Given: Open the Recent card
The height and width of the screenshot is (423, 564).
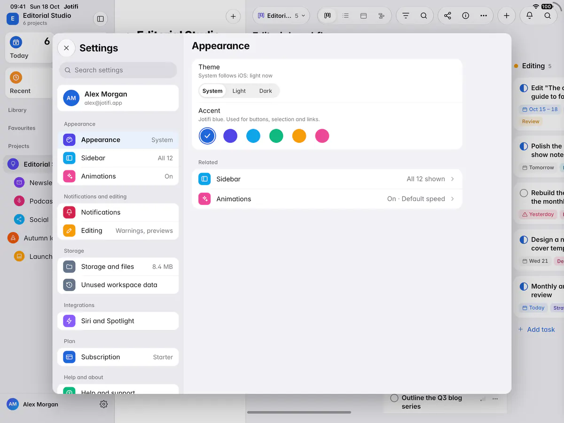Looking at the screenshot, I should click(29, 83).
